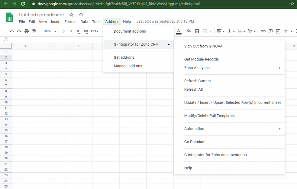Open the Google Sheets home icon

[10, 17]
